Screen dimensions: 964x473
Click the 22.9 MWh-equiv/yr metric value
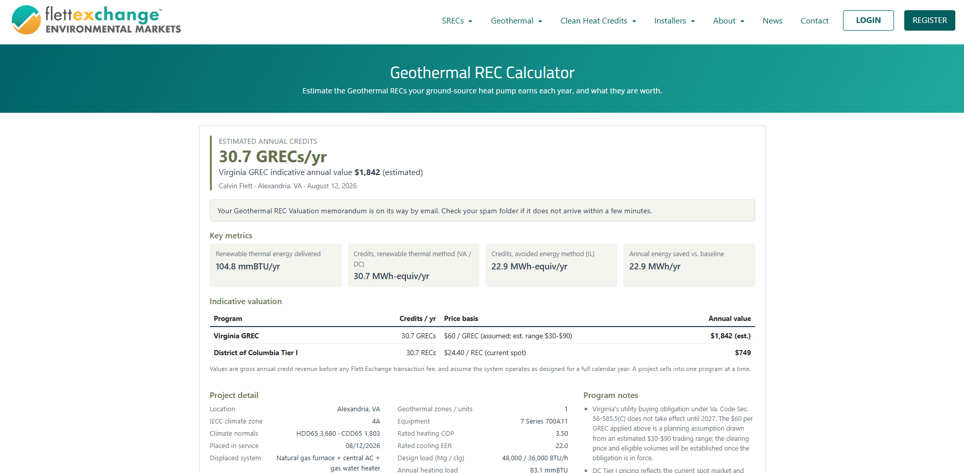pyautogui.click(x=529, y=266)
